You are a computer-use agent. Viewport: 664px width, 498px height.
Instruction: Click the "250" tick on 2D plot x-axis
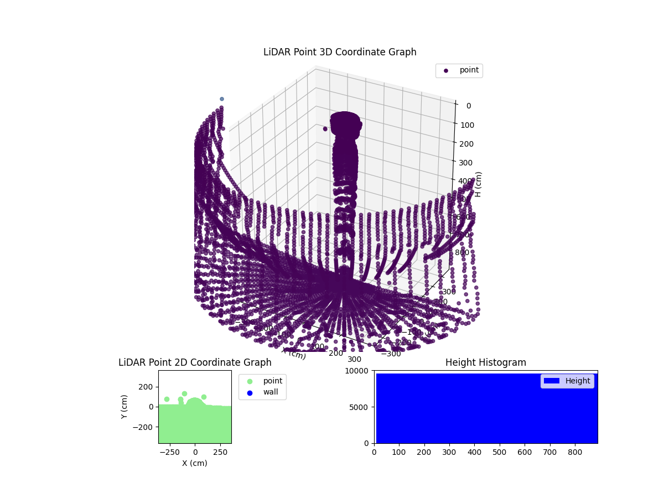(x=220, y=452)
